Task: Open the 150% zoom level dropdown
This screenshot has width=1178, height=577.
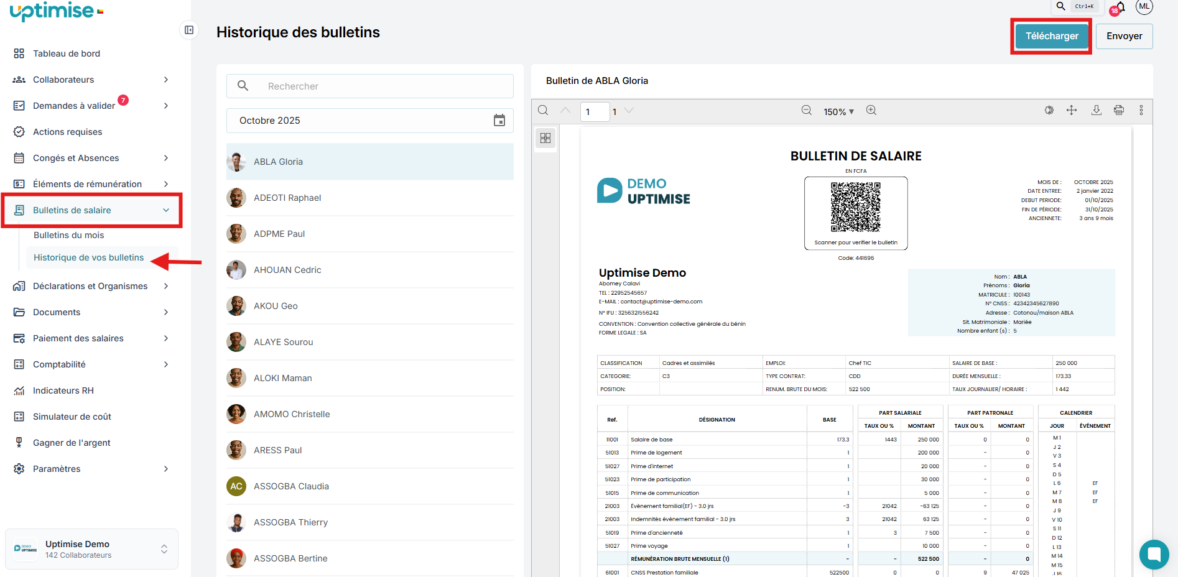Action: point(838,112)
